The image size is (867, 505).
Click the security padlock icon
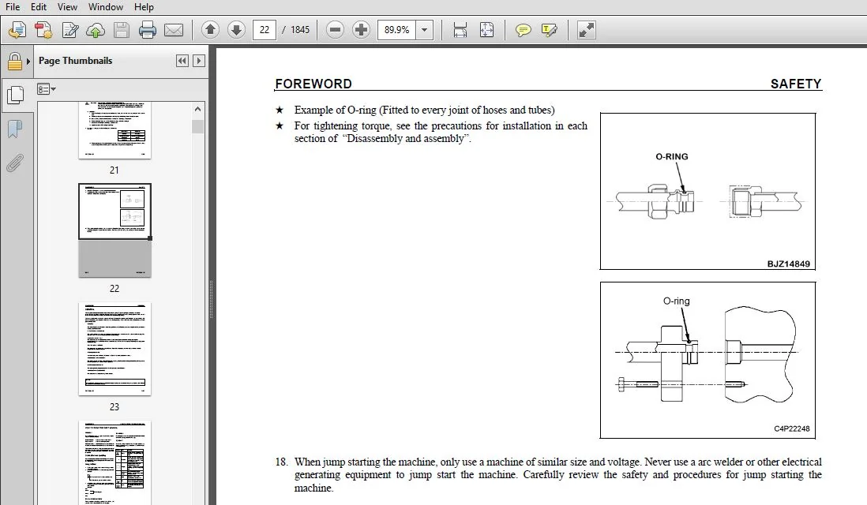coord(14,62)
